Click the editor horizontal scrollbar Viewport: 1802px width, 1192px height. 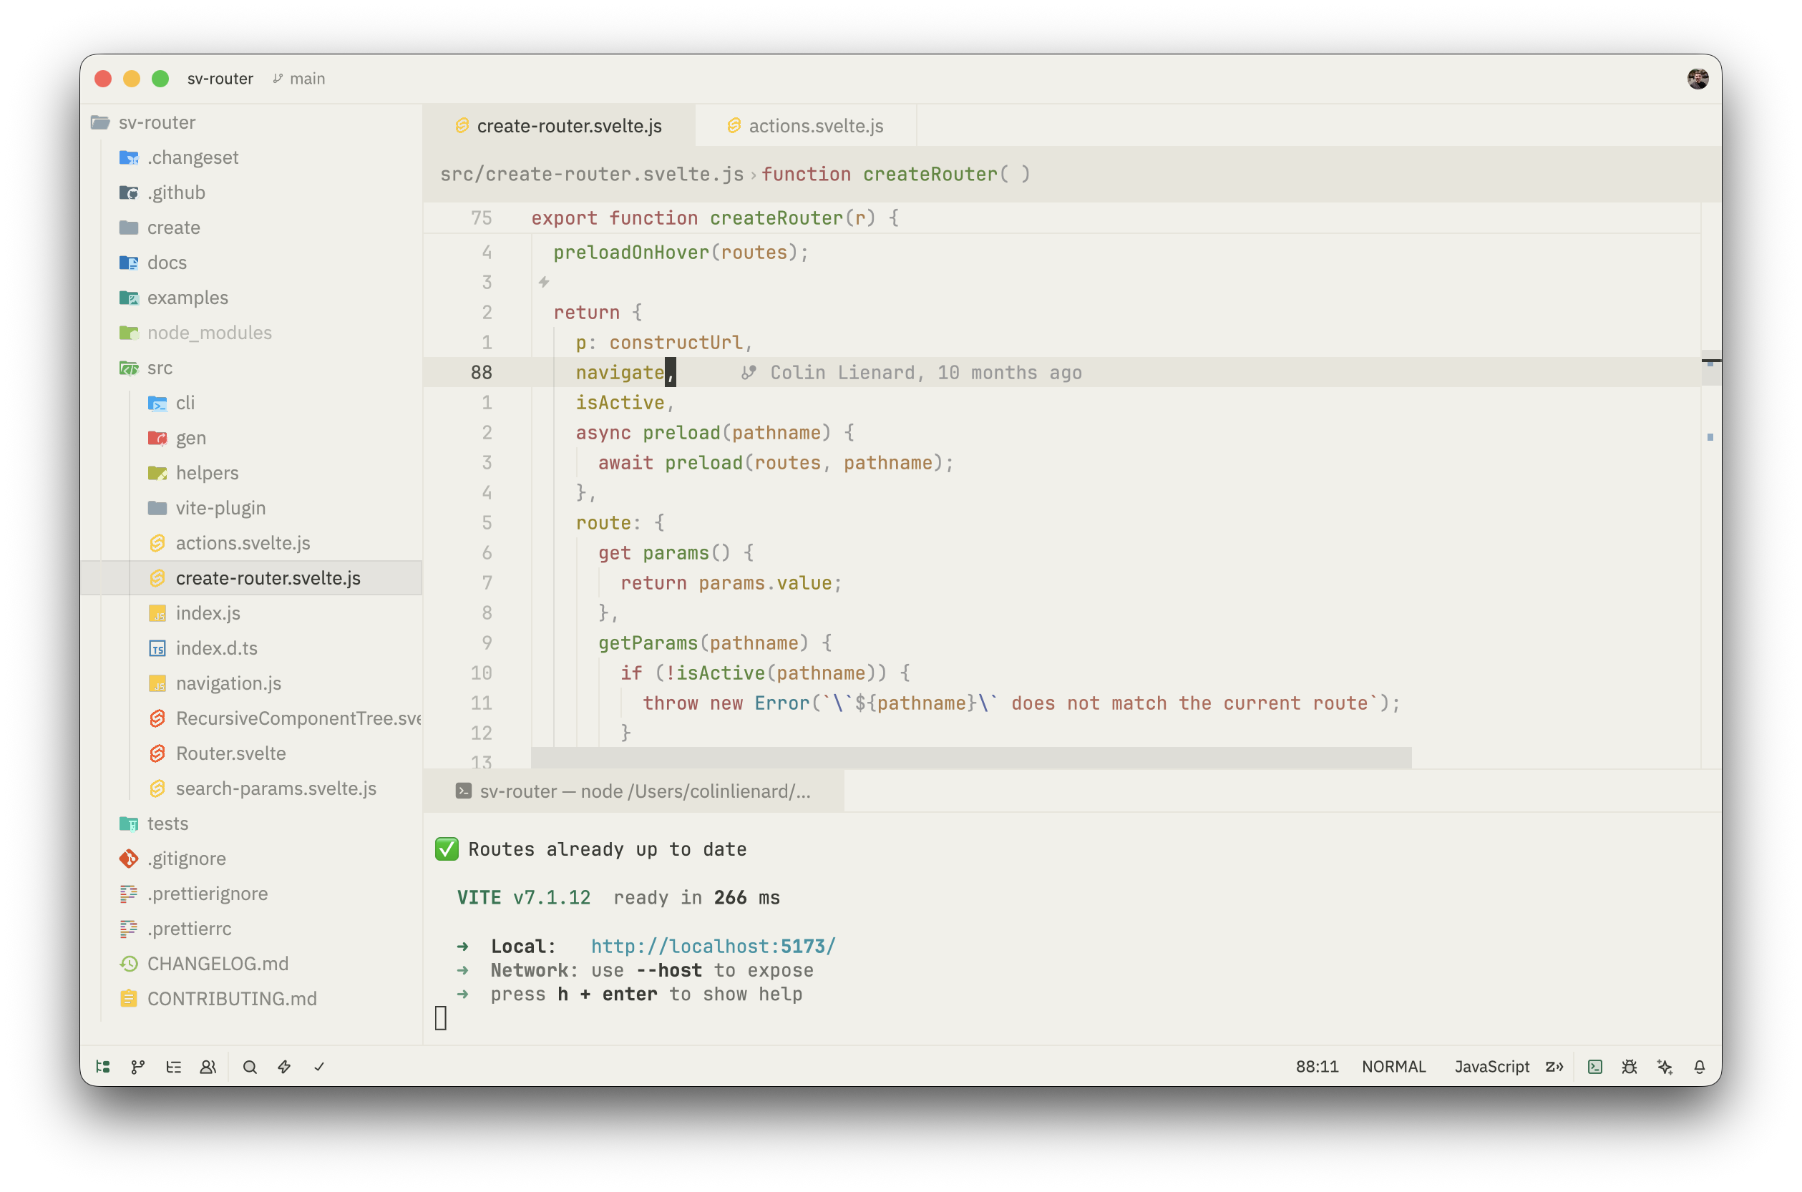tap(971, 757)
